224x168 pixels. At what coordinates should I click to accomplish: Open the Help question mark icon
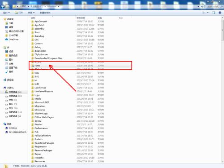coord(220,13)
